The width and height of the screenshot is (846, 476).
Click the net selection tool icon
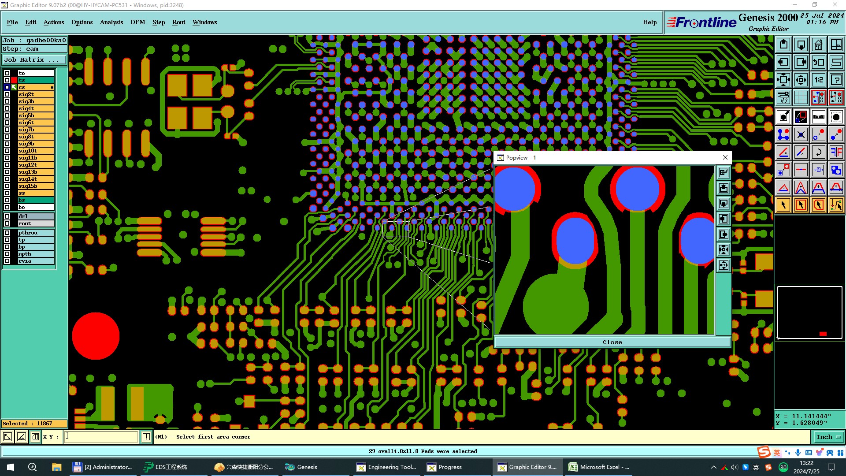(836, 205)
